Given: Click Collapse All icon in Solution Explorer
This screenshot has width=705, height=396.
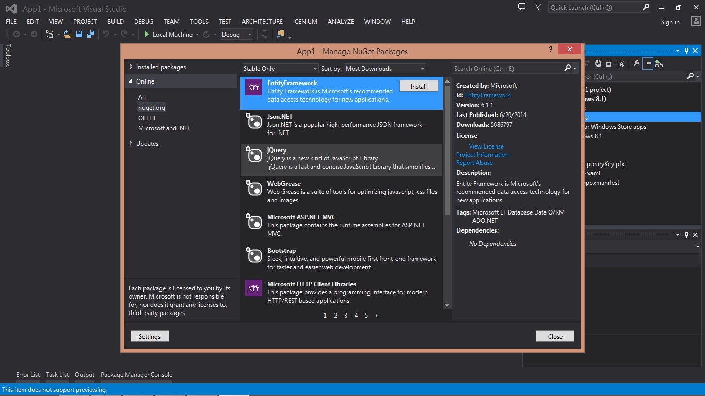Looking at the screenshot, I should coord(610,63).
